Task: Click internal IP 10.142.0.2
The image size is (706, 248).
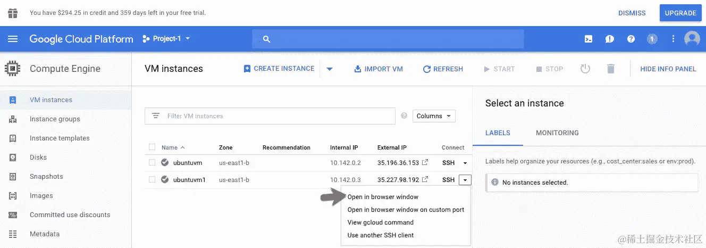Action: (x=346, y=163)
